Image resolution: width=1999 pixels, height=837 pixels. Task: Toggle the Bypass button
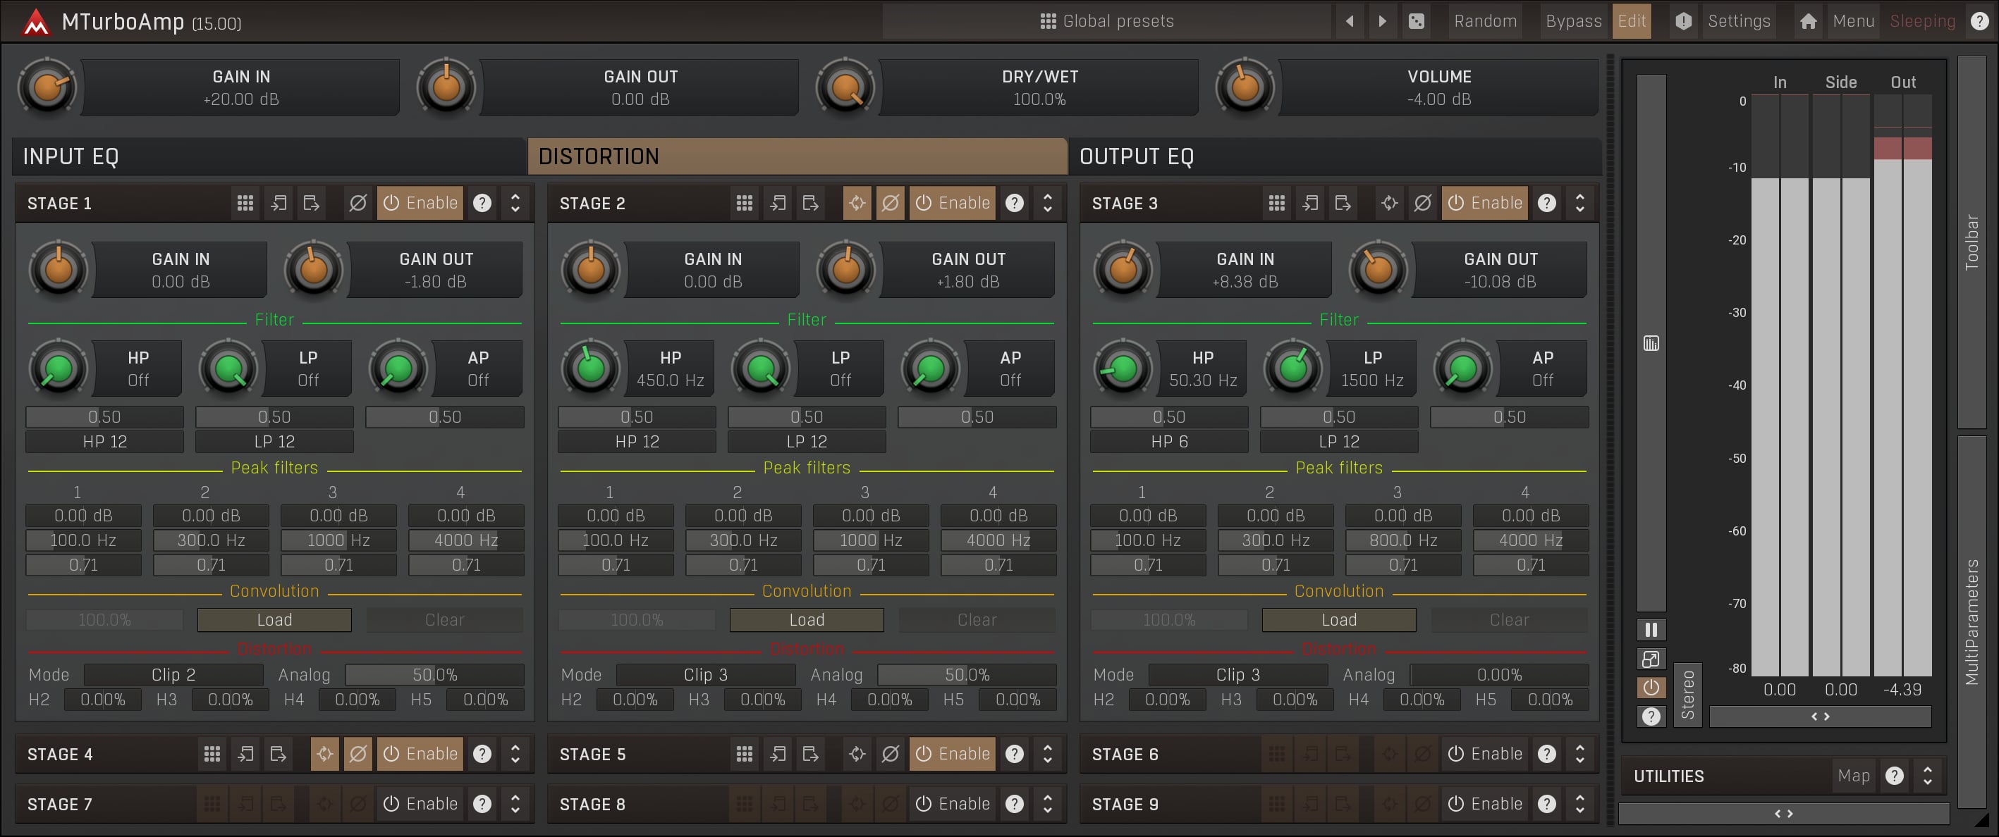pyautogui.click(x=1573, y=22)
